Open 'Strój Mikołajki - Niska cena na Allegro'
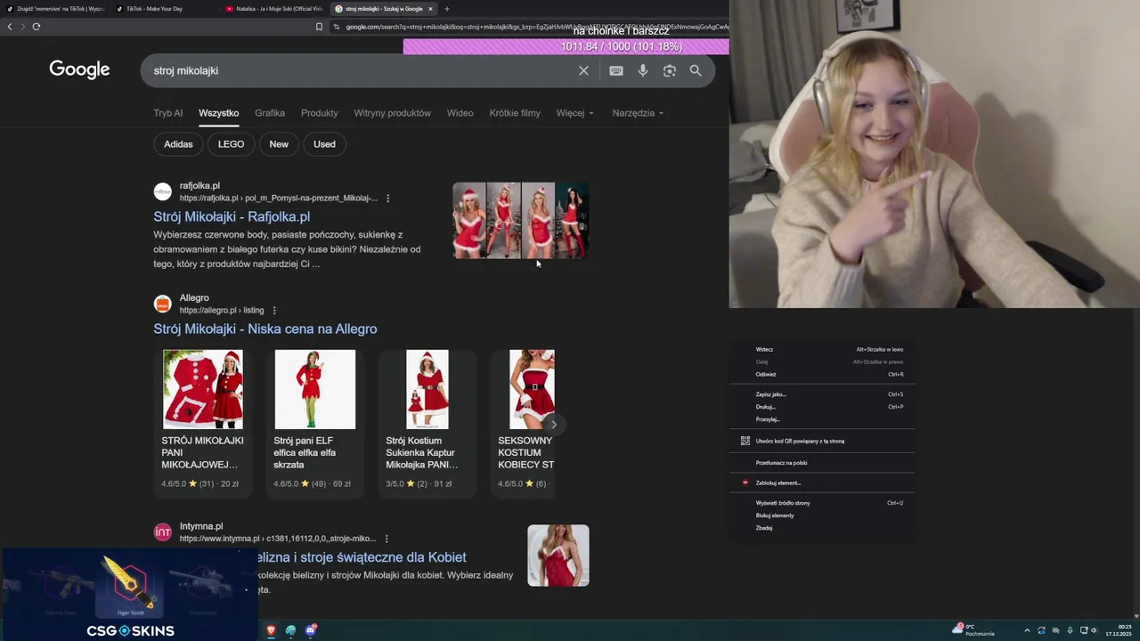This screenshot has height=641, width=1140. tap(265, 329)
